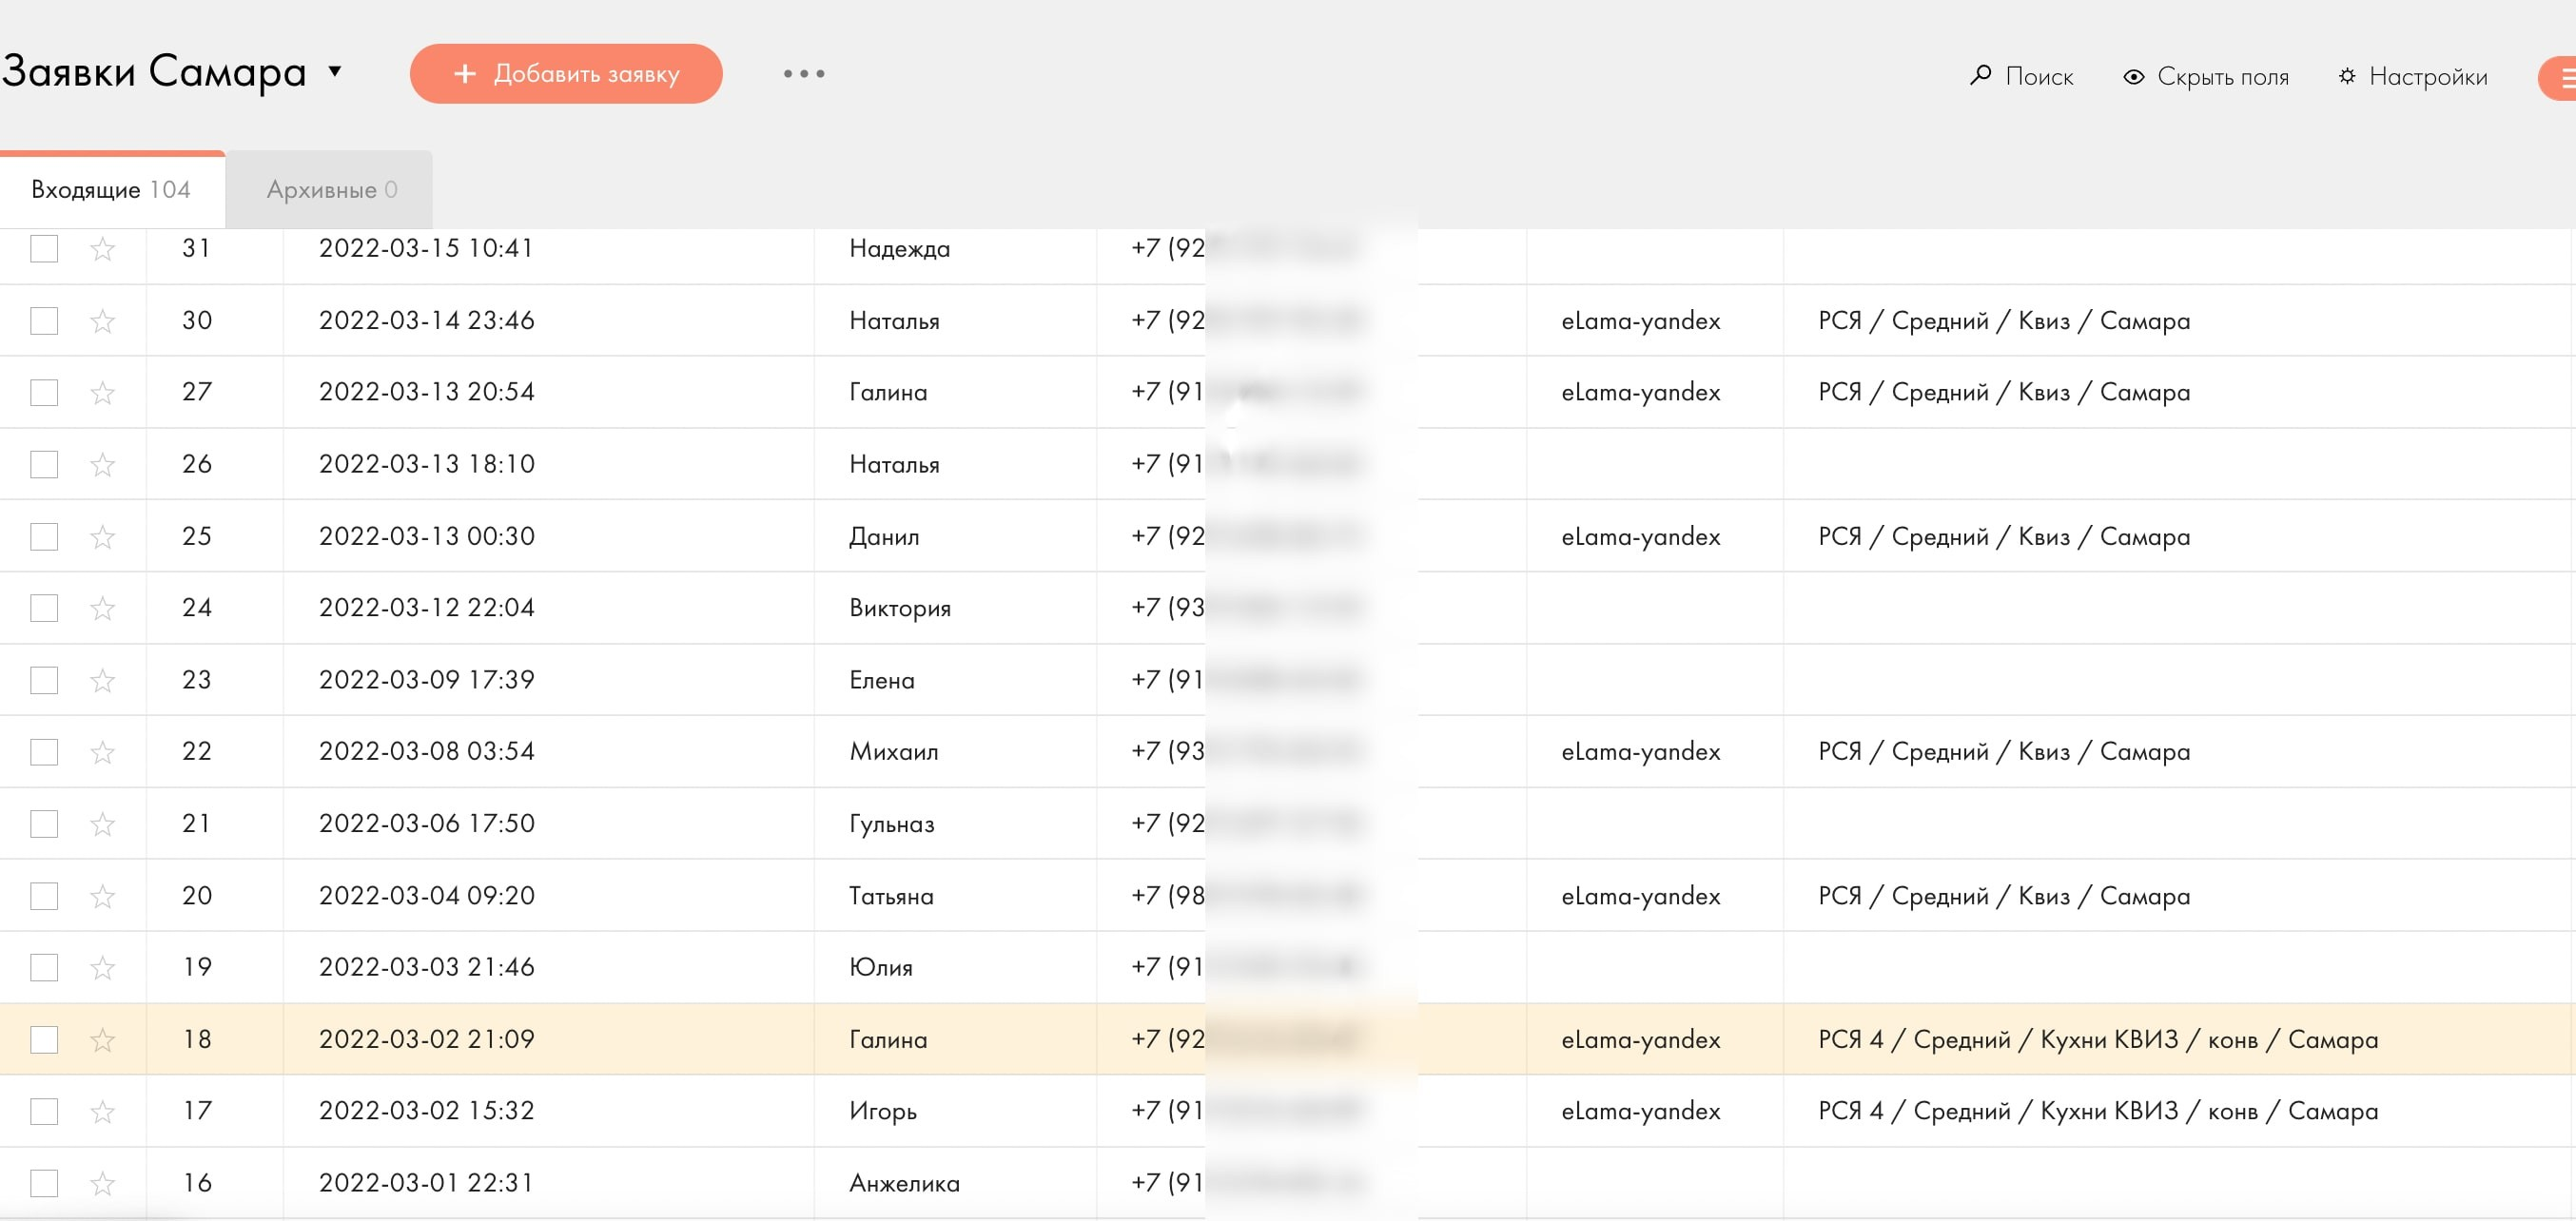The image size is (2576, 1221).
Task: Click Скрыть поля to hide fields
Action: coord(2206,76)
